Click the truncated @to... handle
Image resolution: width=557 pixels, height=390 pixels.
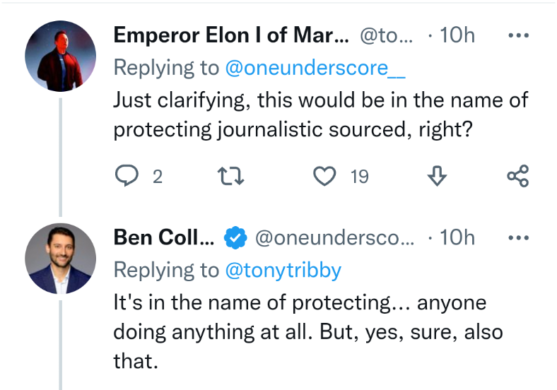[x=386, y=35]
